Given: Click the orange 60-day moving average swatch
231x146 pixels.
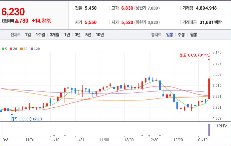Looking at the screenshot, I should [22, 49].
